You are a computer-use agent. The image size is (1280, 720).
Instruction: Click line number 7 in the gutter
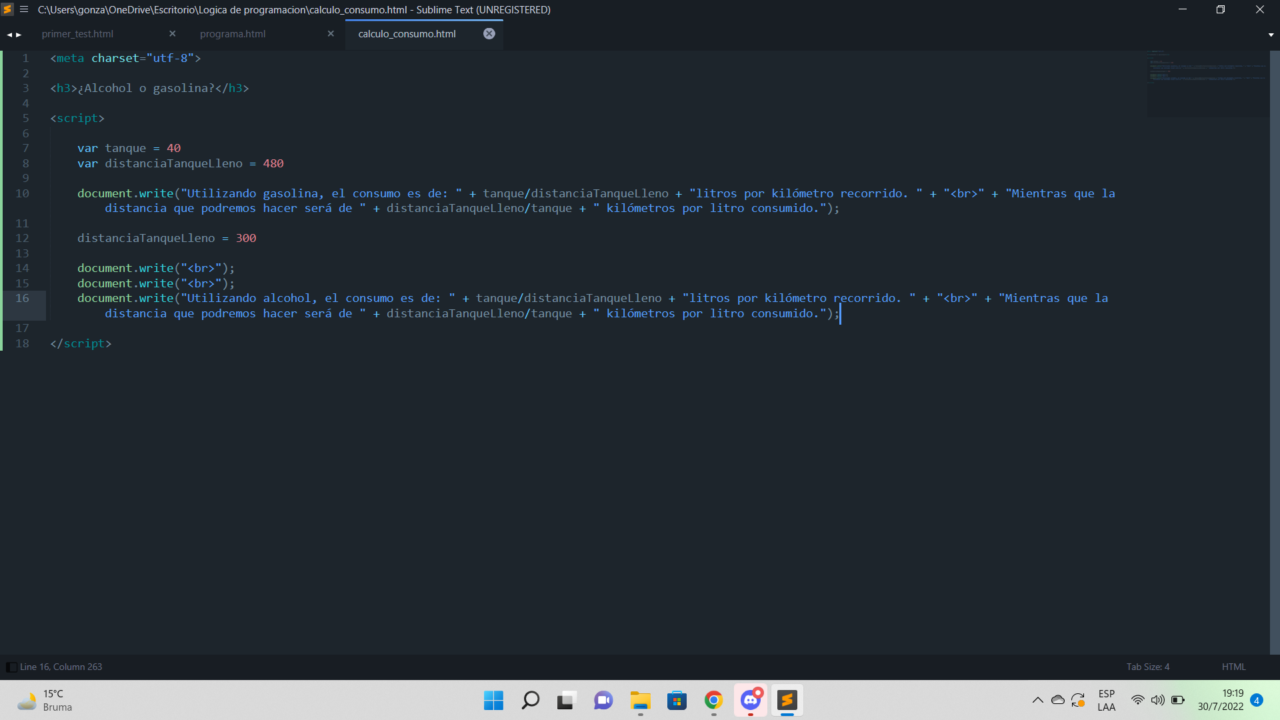coord(25,148)
